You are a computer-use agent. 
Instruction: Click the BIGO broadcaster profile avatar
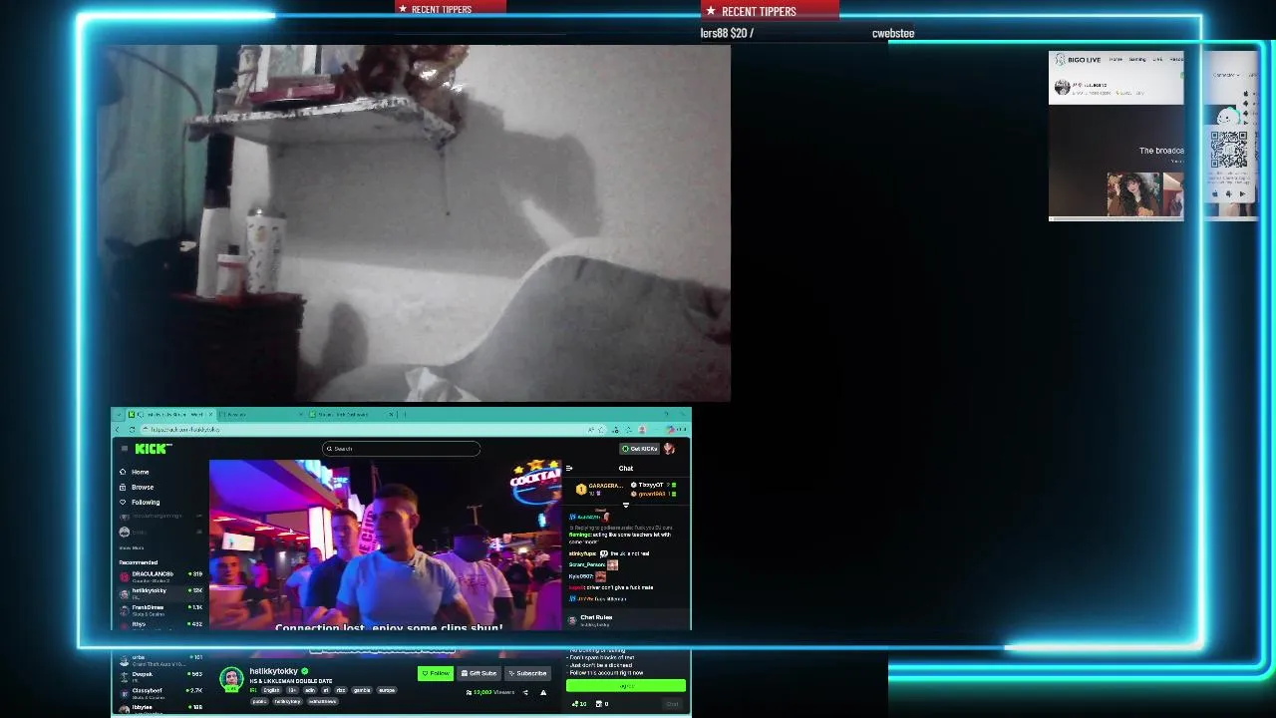point(1062,87)
